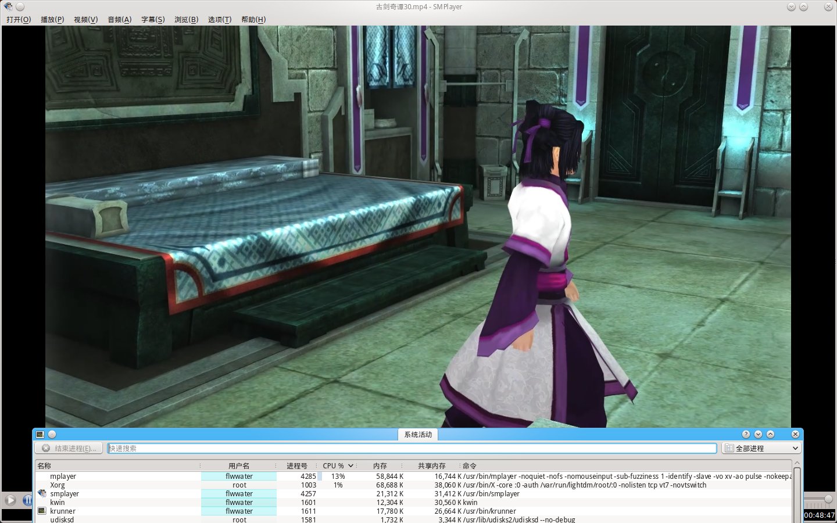Click PID 4285 of mplayer
This screenshot has height=523, width=837.
[x=309, y=476]
